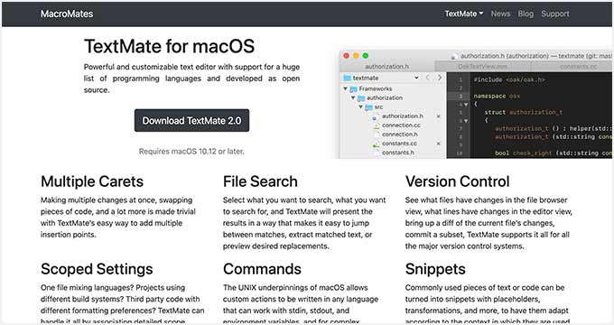This screenshot has width=614, height=325.
Task: Open the textmate folder dropdown
Action: [416, 78]
